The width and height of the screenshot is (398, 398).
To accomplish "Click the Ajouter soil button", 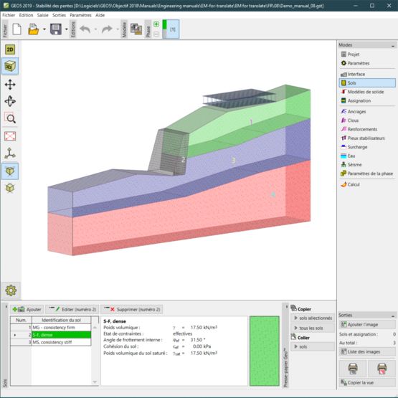I will 27,309.
